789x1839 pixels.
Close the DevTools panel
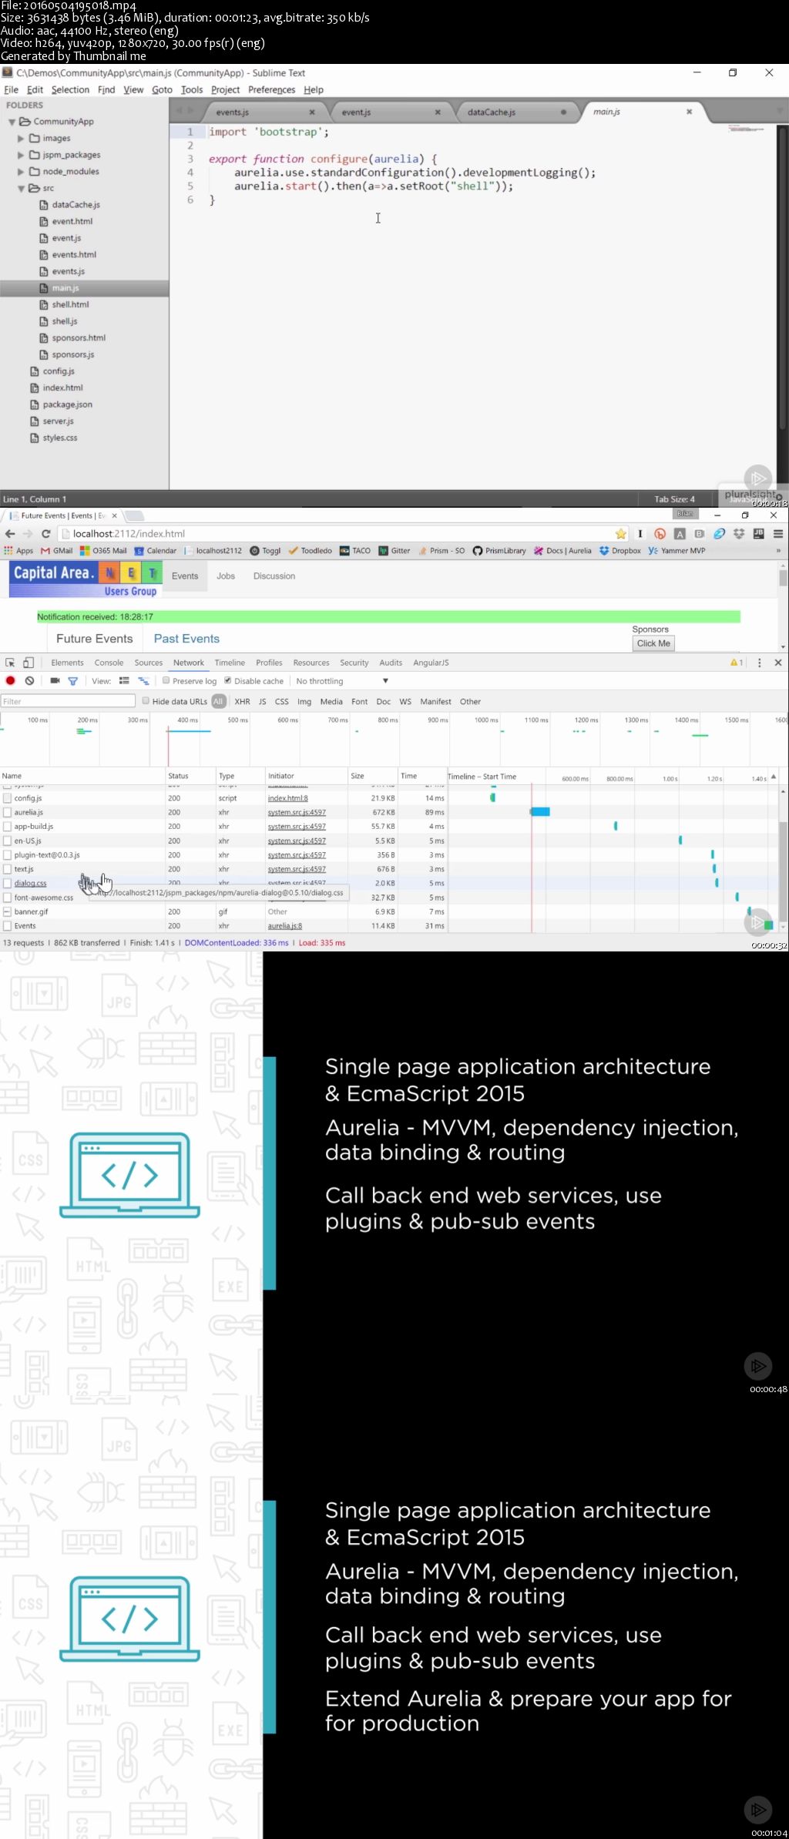point(778,663)
